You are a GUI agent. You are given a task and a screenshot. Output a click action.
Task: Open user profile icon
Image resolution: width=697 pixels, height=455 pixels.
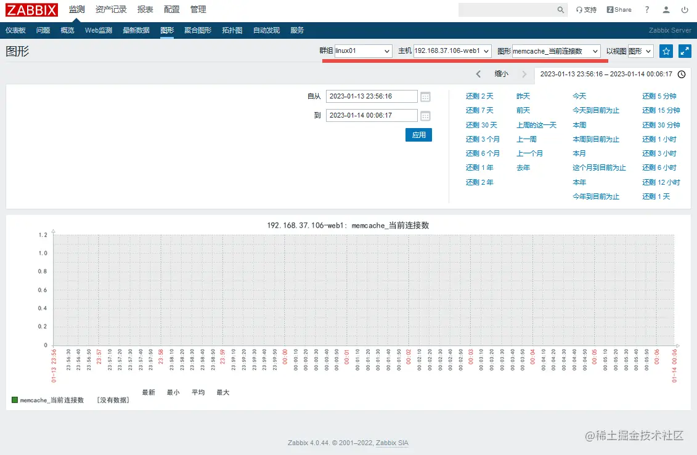(666, 10)
